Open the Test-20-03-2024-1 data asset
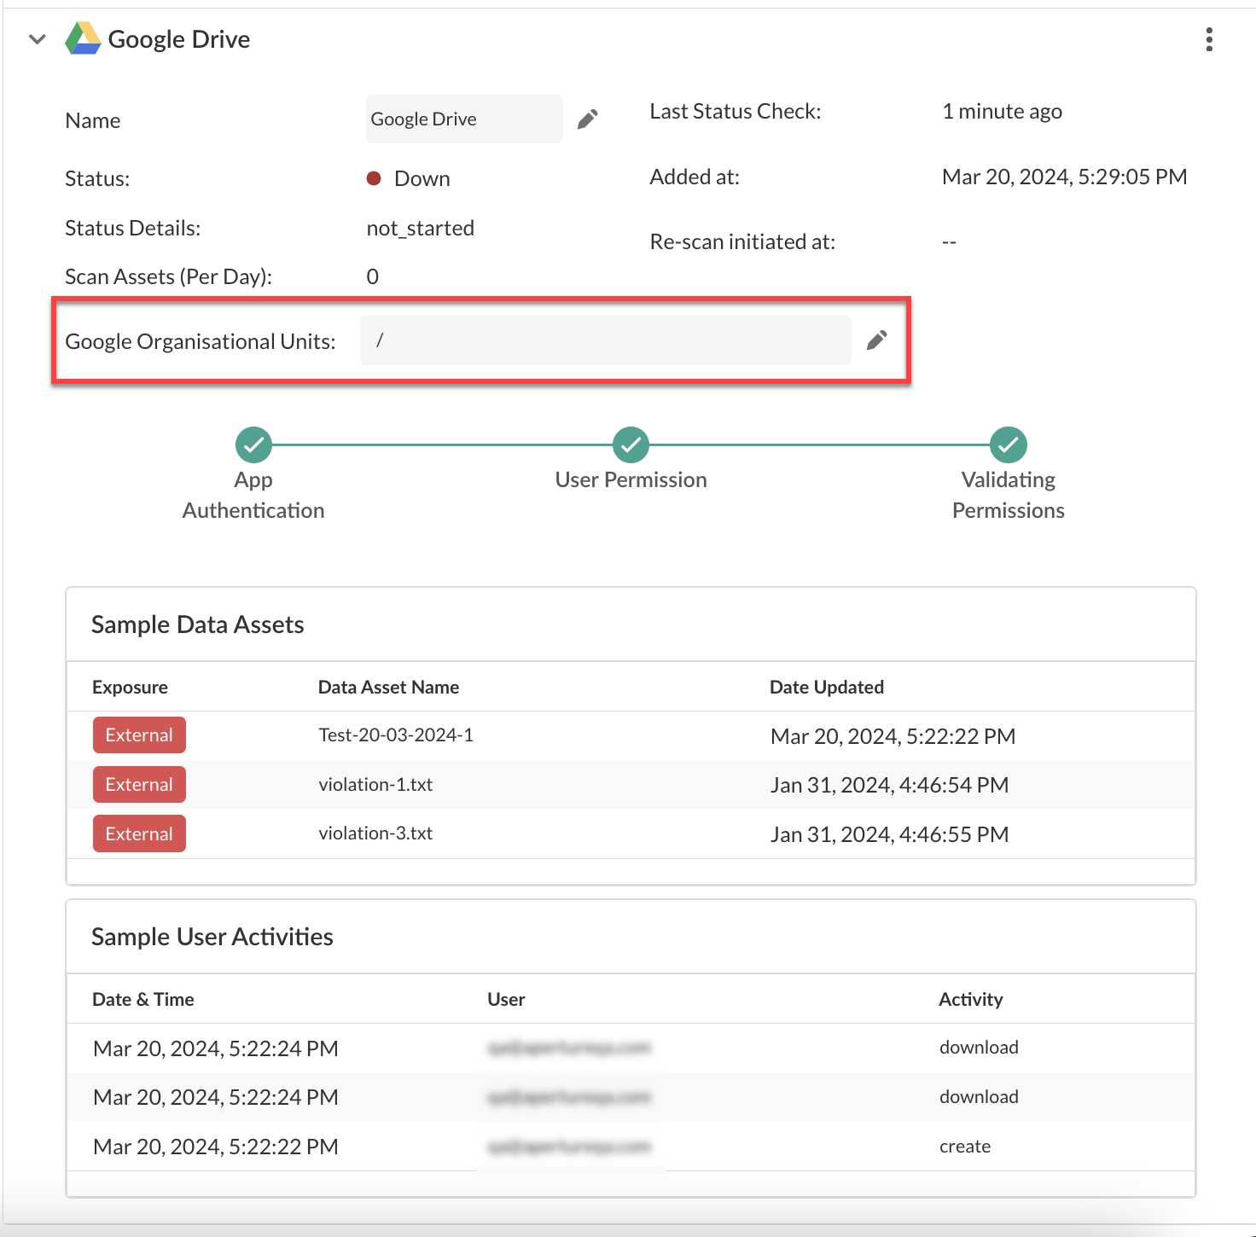This screenshot has width=1256, height=1237. tap(396, 735)
